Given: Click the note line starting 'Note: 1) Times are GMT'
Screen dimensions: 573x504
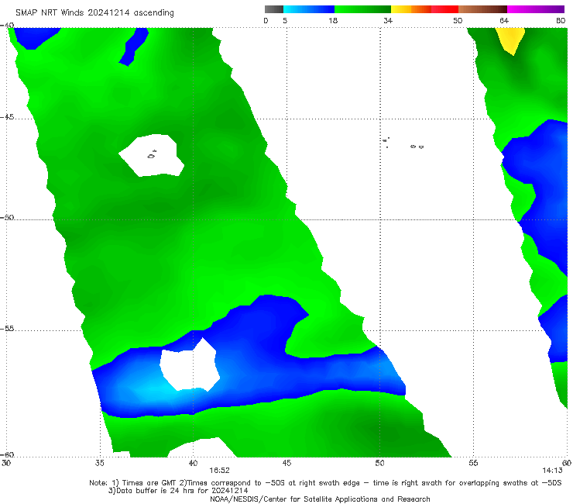Looking at the screenshot, I should 325,483.
